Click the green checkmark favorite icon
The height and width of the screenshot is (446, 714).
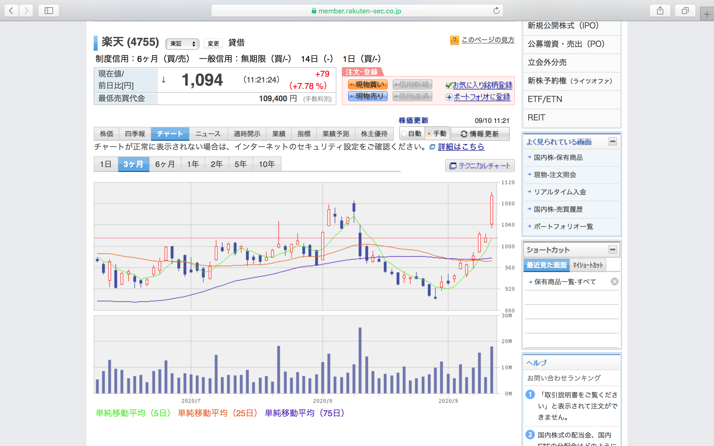click(449, 86)
